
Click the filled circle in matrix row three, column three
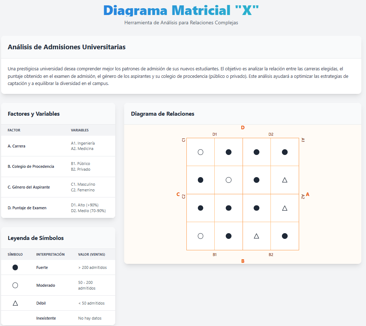(x=257, y=208)
